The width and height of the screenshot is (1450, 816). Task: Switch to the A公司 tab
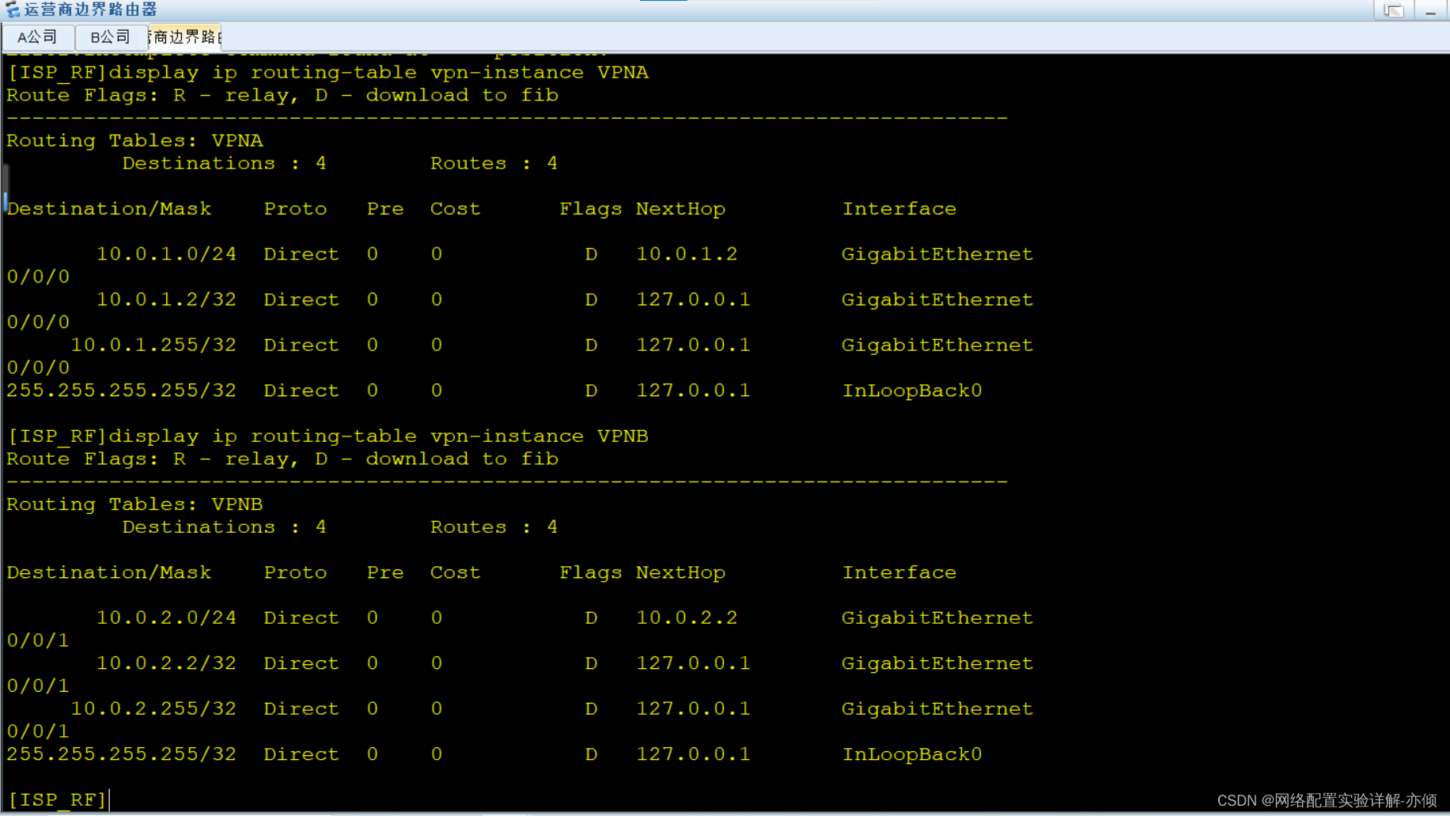[x=37, y=37]
